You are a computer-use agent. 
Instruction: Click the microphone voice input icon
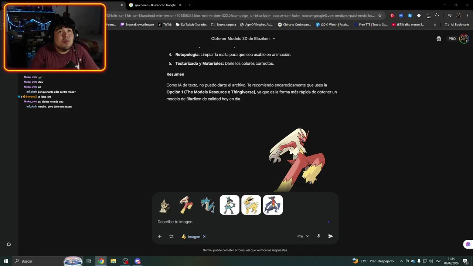pos(319,236)
